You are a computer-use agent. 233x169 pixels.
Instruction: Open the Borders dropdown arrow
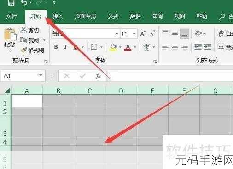(x=101, y=47)
